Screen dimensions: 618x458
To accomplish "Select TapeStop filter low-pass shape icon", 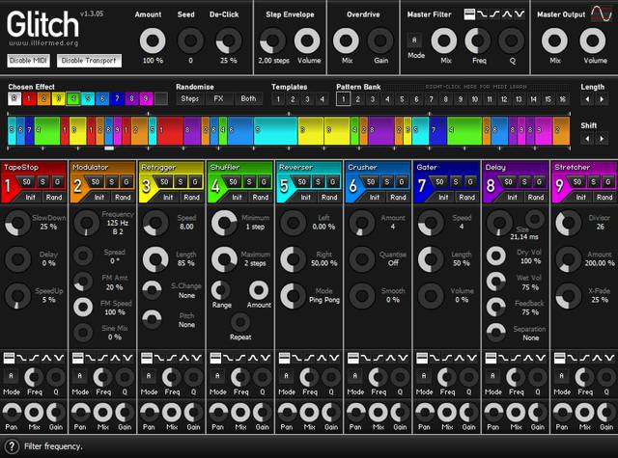I will [21, 358].
